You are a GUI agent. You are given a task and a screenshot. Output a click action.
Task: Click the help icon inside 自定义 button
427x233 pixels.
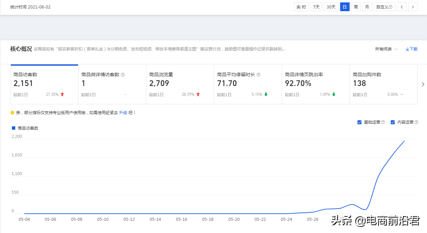[391, 7]
